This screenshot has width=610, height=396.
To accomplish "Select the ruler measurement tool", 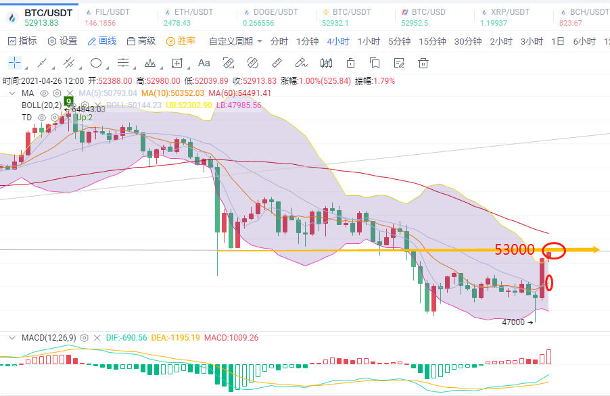I will (277, 64).
